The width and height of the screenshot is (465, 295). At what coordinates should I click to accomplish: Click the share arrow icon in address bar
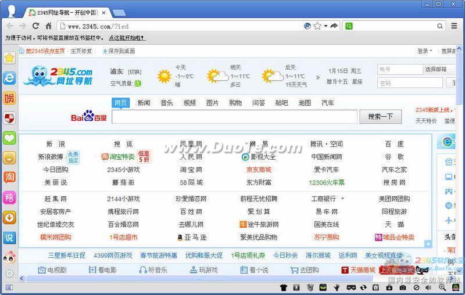point(334,26)
